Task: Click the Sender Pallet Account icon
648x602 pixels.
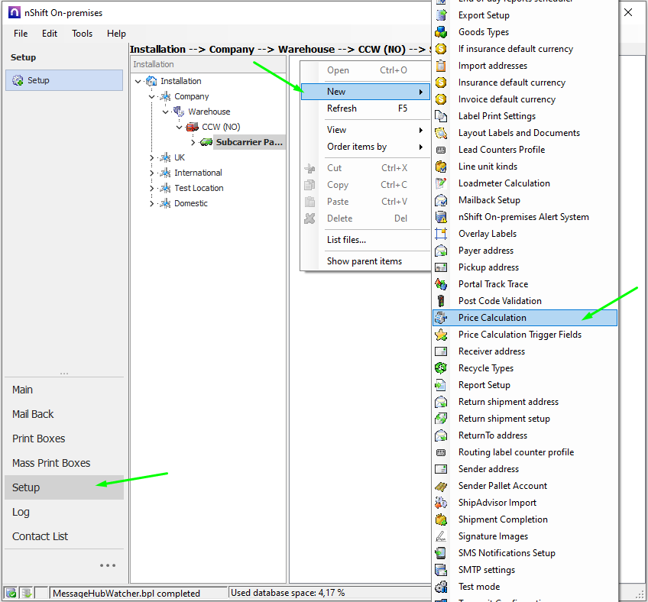Action: point(441,486)
